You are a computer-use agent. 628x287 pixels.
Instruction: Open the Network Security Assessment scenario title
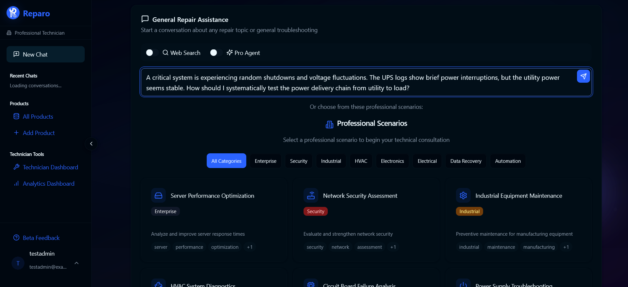pyautogui.click(x=360, y=195)
